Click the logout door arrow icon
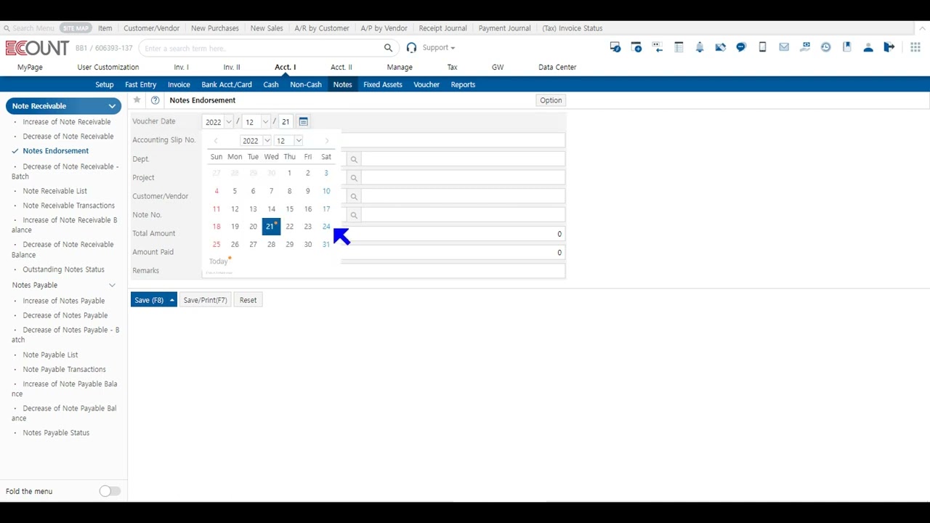The height and width of the screenshot is (523, 930). click(889, 47)
